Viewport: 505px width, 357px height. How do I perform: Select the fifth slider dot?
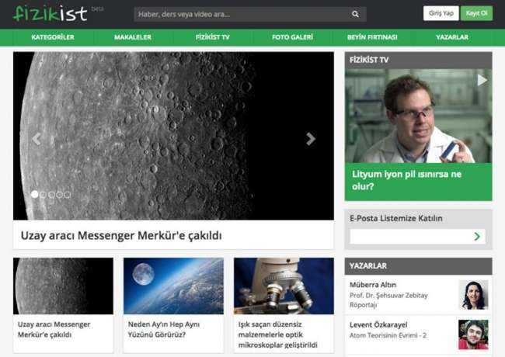[x=68, y=195]
